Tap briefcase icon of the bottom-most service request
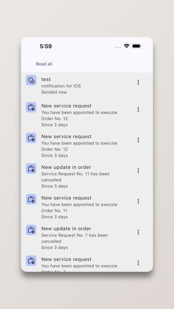The width and height of the screenshot is (174, 309). pos(31,261)
